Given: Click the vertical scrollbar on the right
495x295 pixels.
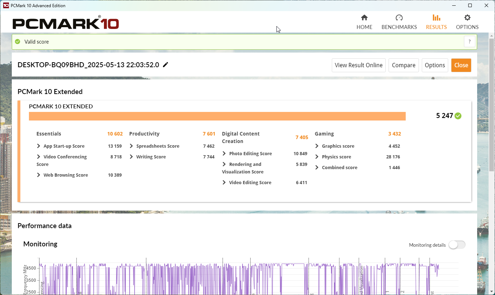Looking at the screenshot, I should click(x=492, y=143).
